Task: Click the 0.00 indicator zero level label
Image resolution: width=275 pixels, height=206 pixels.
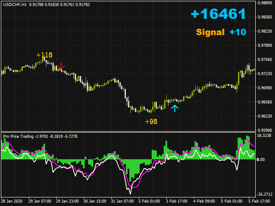Action: (261, 159)
